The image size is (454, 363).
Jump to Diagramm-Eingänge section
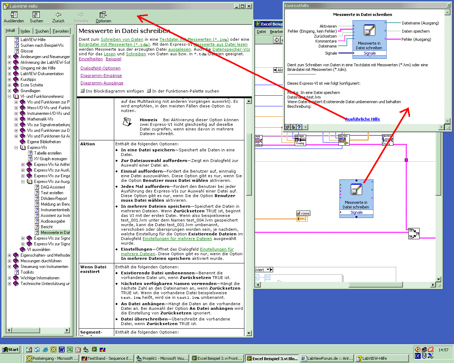101,76
